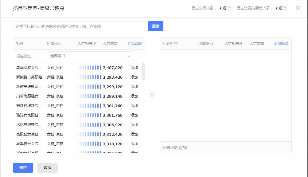Click 全部移除 to remove all tags
308x177 pixels.
tap(281, 44)
